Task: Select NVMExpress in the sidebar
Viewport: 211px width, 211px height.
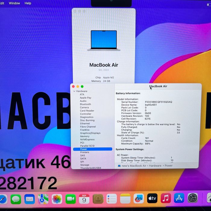Action: coord(87,140)
